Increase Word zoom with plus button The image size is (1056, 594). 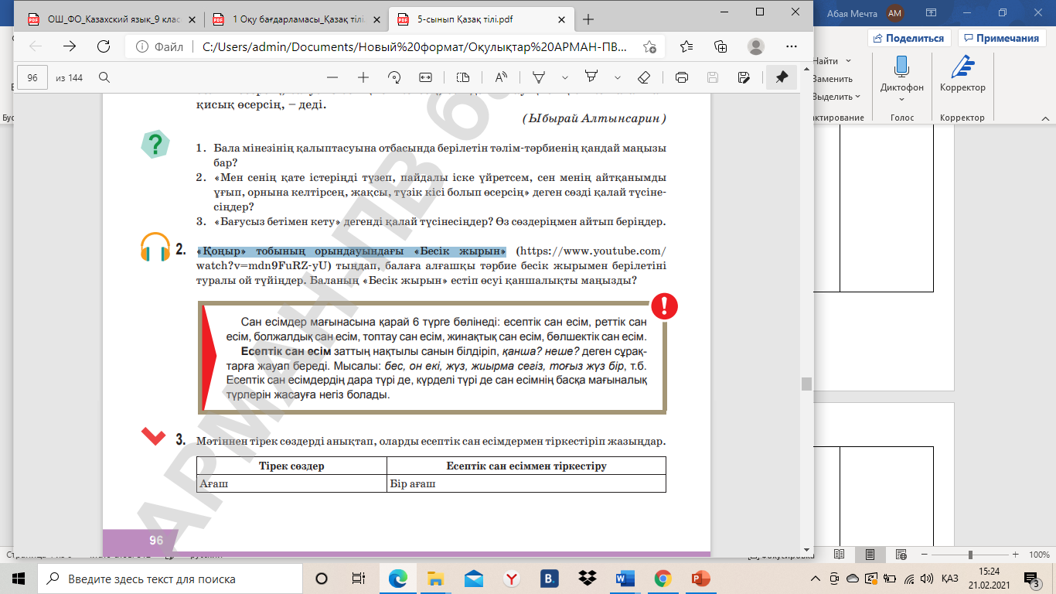coord(1017,555)
